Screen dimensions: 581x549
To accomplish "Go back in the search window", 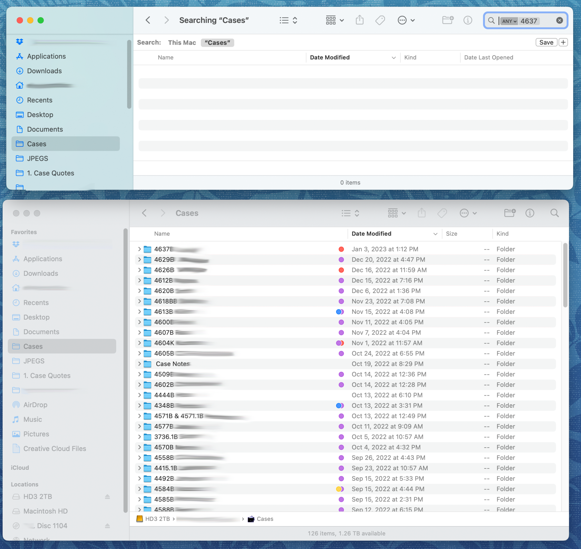I will coord(148,20).
